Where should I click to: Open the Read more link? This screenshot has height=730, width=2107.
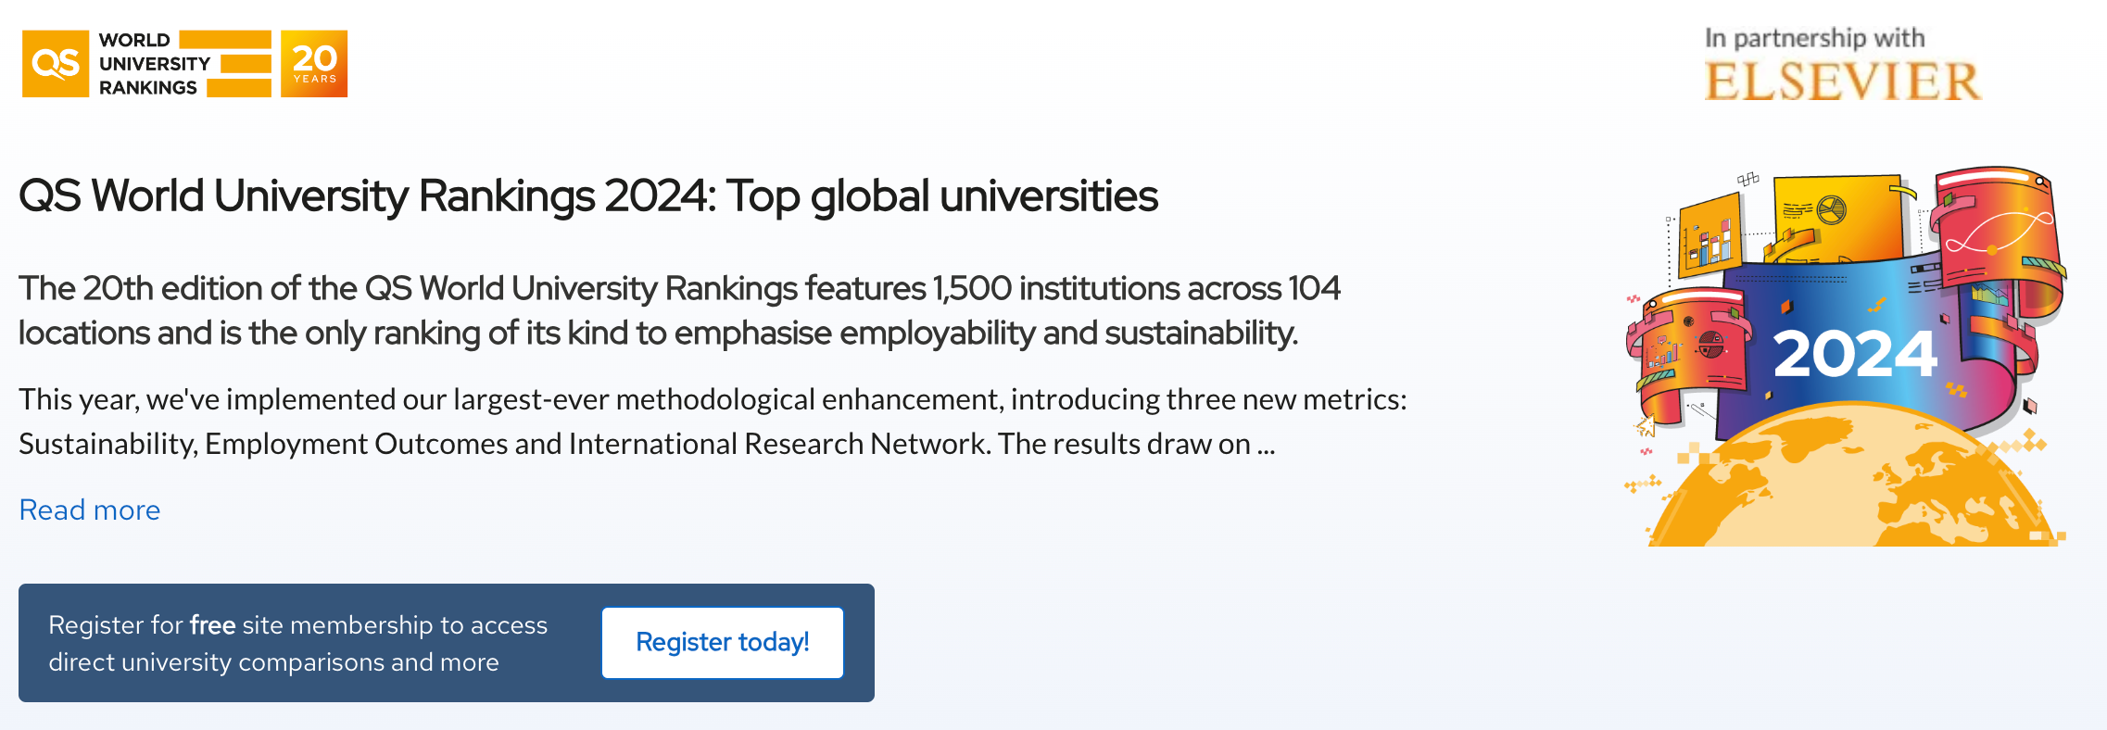[90, 510]
